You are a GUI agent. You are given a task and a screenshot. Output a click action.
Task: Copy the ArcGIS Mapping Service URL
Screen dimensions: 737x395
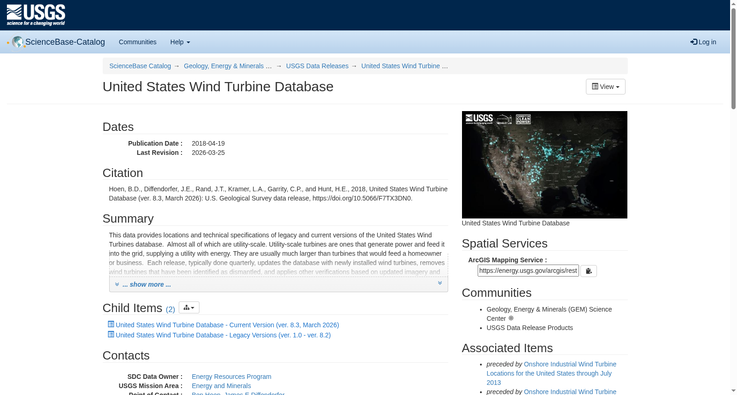pyautogui.click(x=588, y=271)
